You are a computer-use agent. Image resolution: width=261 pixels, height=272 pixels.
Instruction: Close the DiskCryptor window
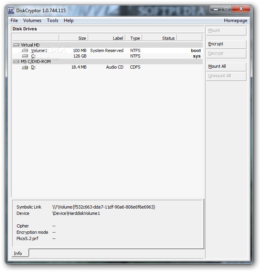[x=241, y=9]
